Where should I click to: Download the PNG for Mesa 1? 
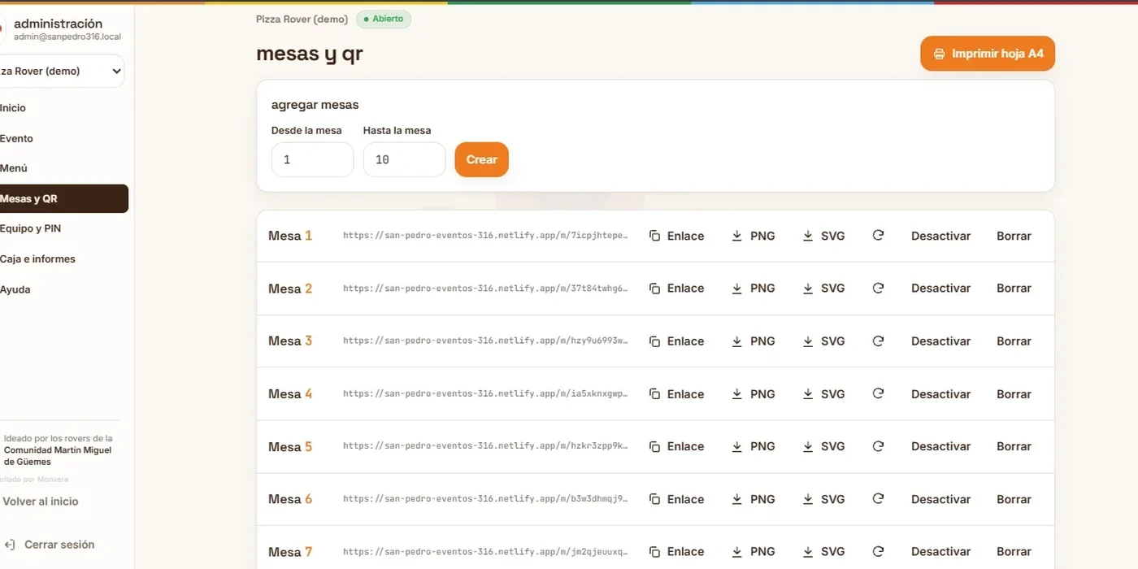coord(754,236)
